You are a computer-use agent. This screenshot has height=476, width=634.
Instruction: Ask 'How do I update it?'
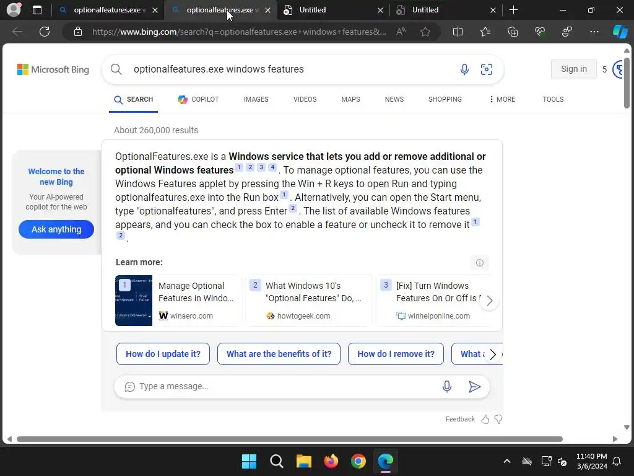point(163,354)
